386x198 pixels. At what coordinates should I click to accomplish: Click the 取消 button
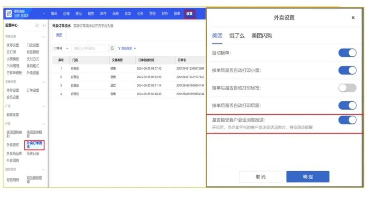260,177
